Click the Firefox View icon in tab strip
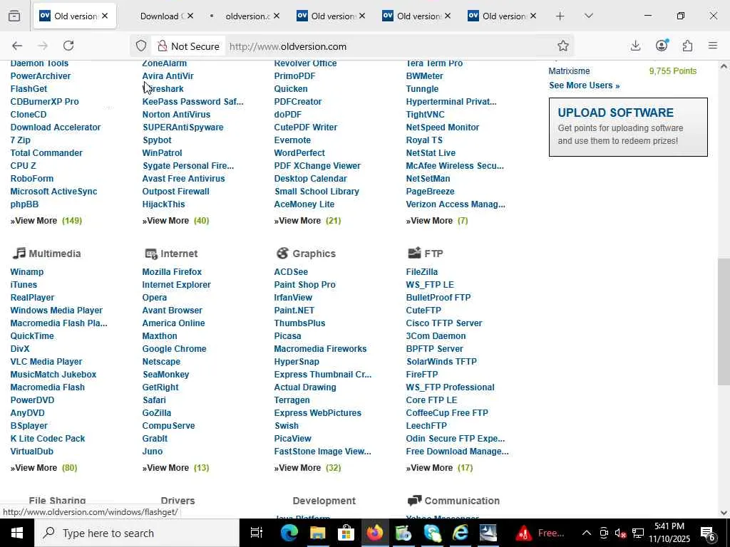Viewport: 730px width, 547px height. pos(14,16)
